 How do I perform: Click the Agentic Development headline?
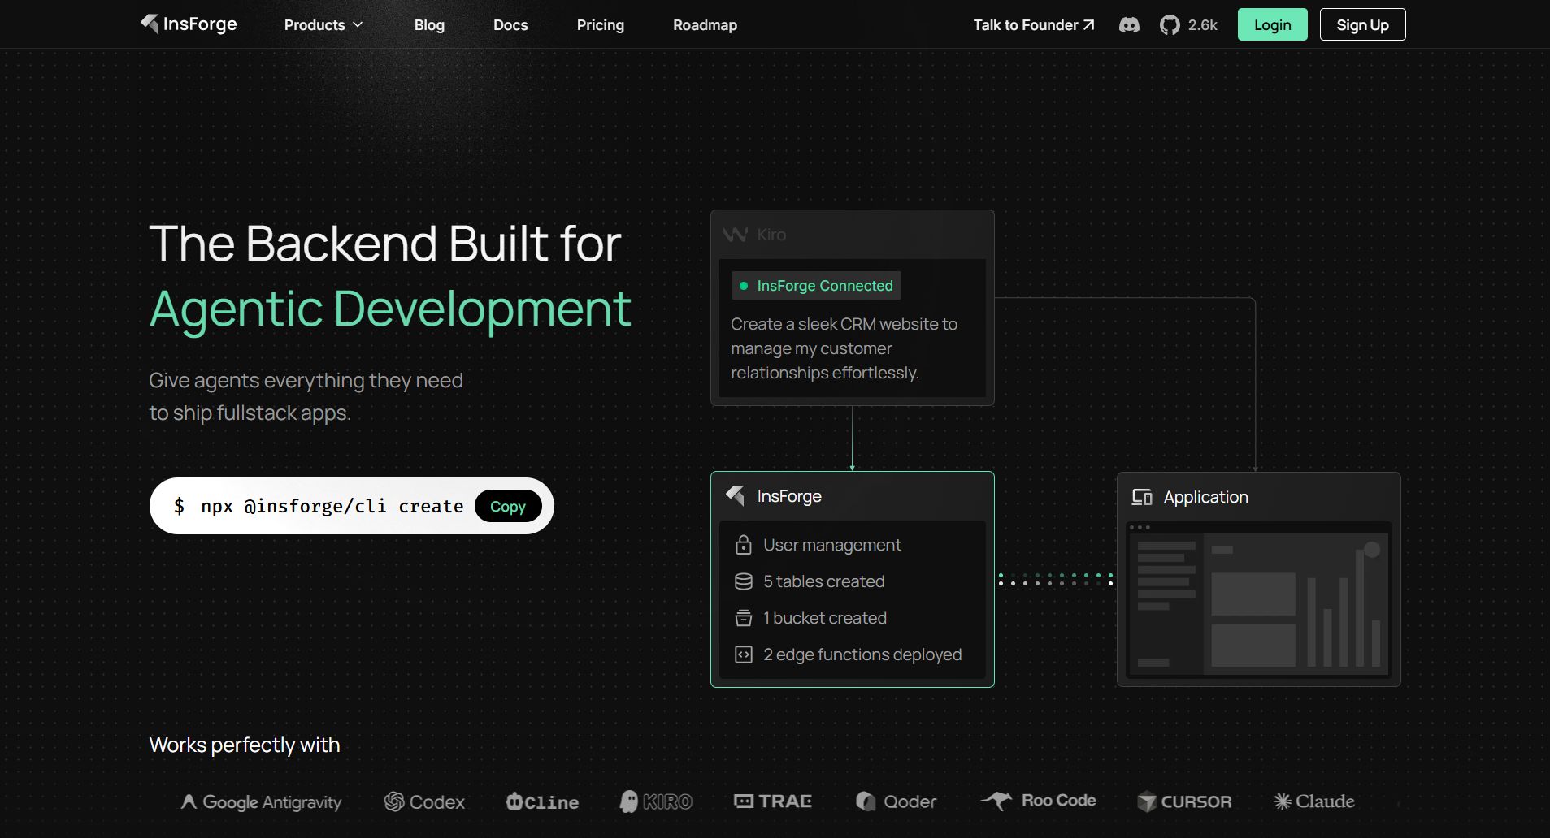[390, 309]
